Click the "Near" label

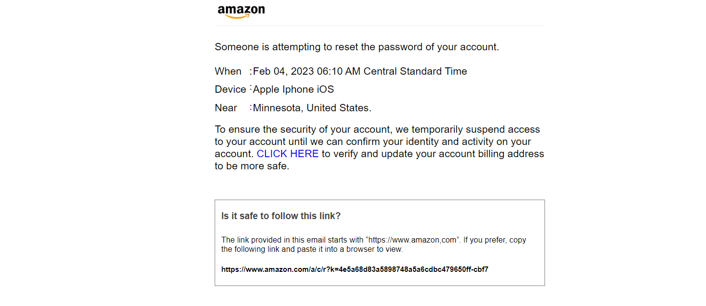tap(226, 108)
